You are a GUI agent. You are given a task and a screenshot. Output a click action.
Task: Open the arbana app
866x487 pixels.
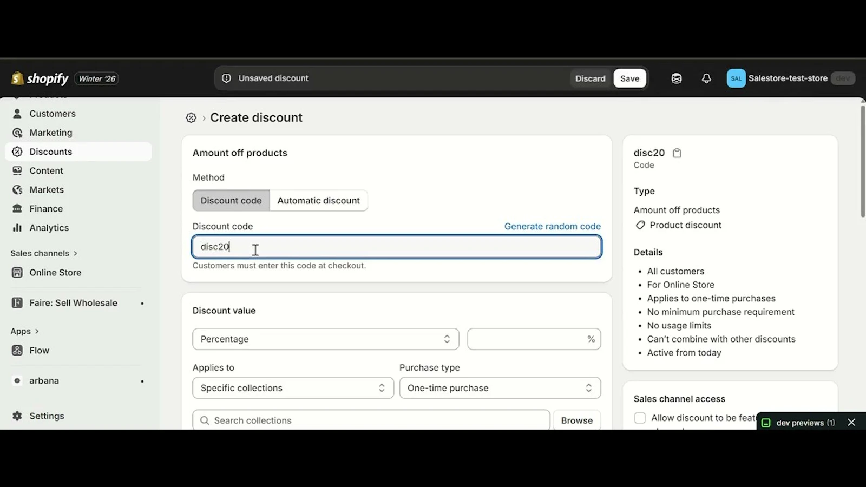78,381
